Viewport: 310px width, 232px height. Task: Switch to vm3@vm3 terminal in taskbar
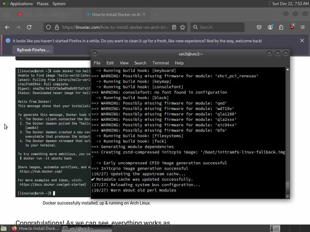[87, 228]
